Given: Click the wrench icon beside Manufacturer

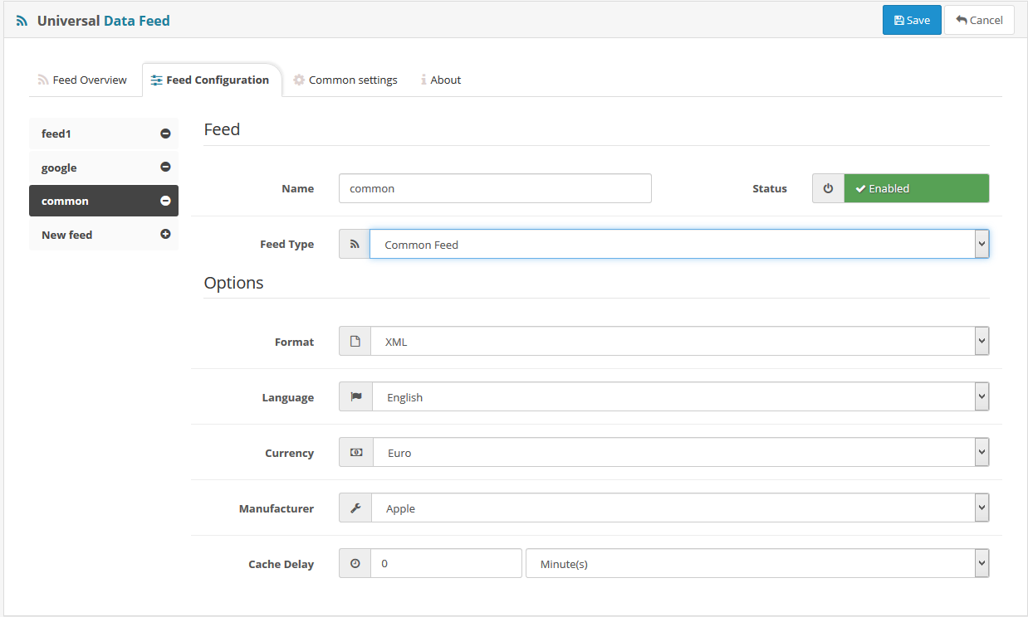Looking at the screenshot, I should point(355,508).
